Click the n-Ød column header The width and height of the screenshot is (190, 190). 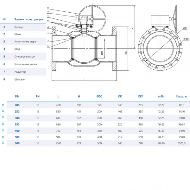click(x=161, y=96)
